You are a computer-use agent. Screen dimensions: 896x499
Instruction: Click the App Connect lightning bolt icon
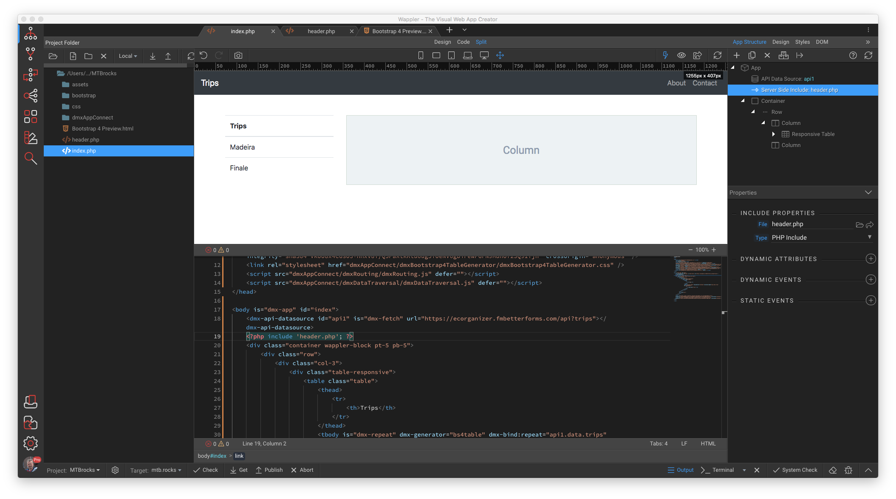pyautogui.click(x=665, y=56)
